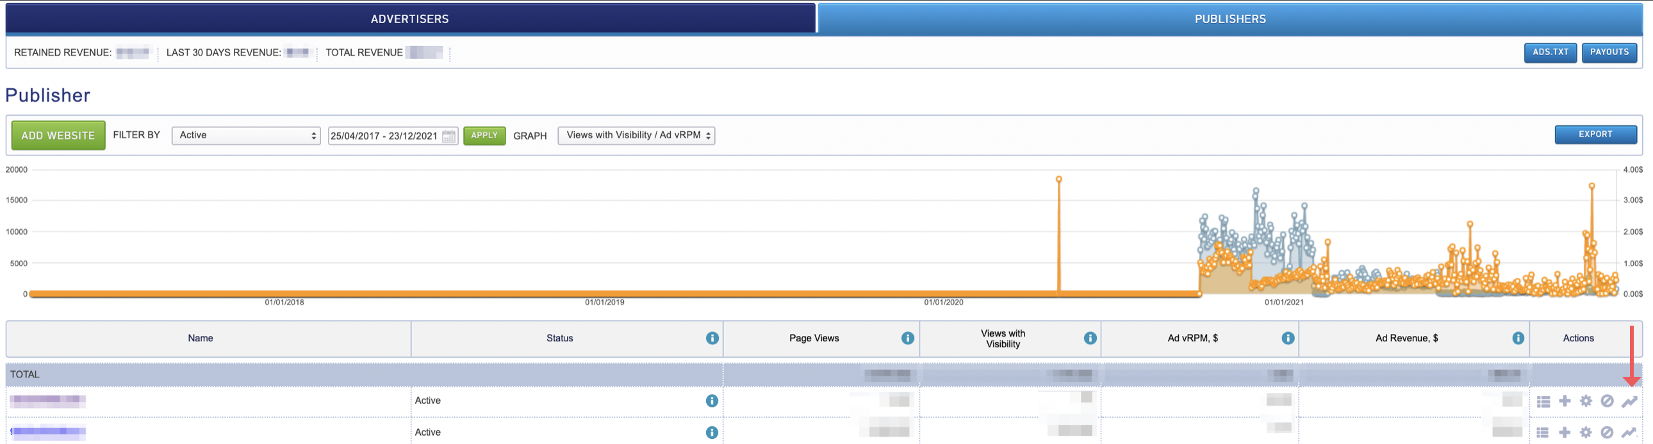Click the plus icon in first website row
The height and width of the screenshot is (444, 1653).
[1565, 401]
